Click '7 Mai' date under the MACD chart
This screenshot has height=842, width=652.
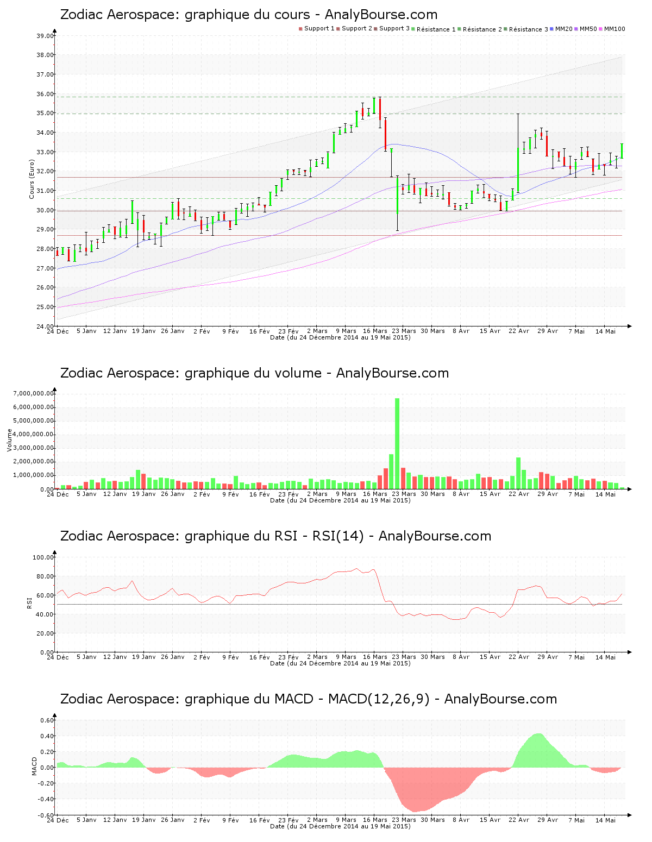pos(576,820)
